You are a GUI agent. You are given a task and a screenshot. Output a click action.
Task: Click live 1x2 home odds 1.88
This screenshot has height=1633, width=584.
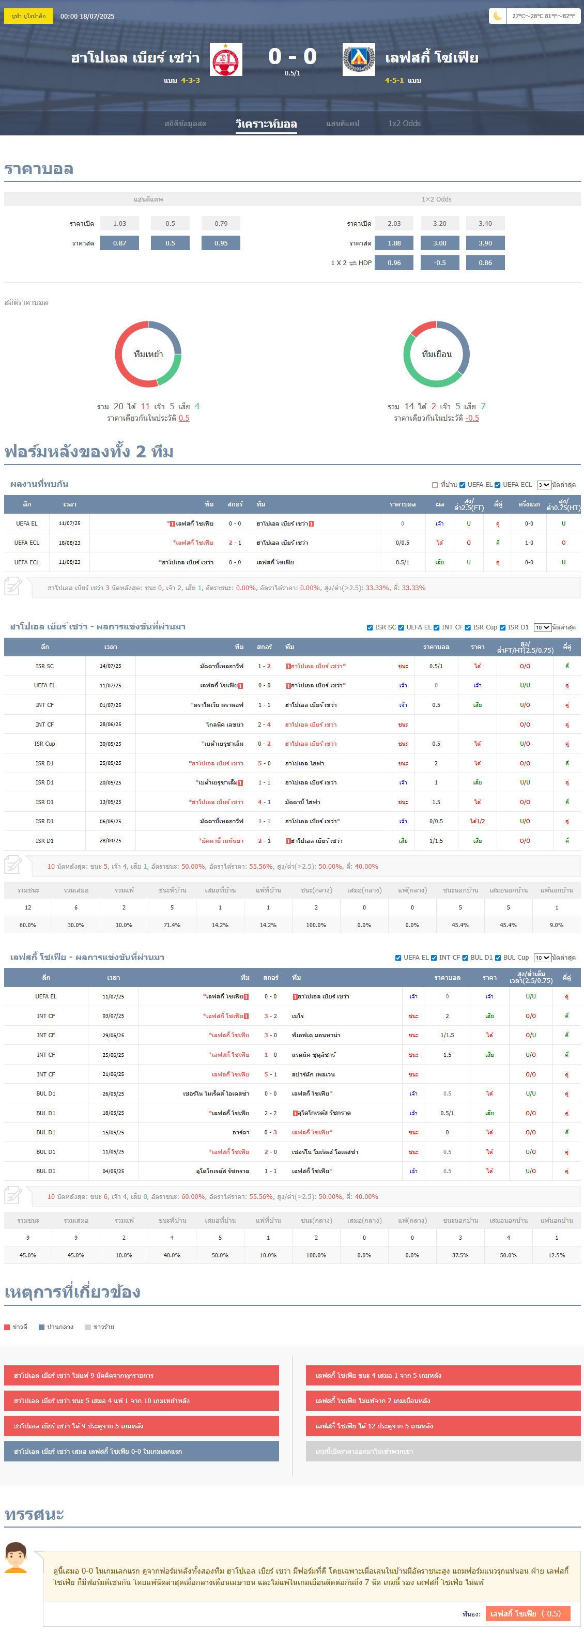[394, 243]
